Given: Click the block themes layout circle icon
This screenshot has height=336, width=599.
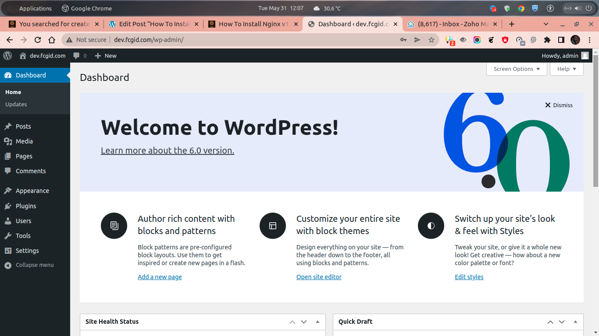Looking at the screenshot, I should tap(273, 226).
